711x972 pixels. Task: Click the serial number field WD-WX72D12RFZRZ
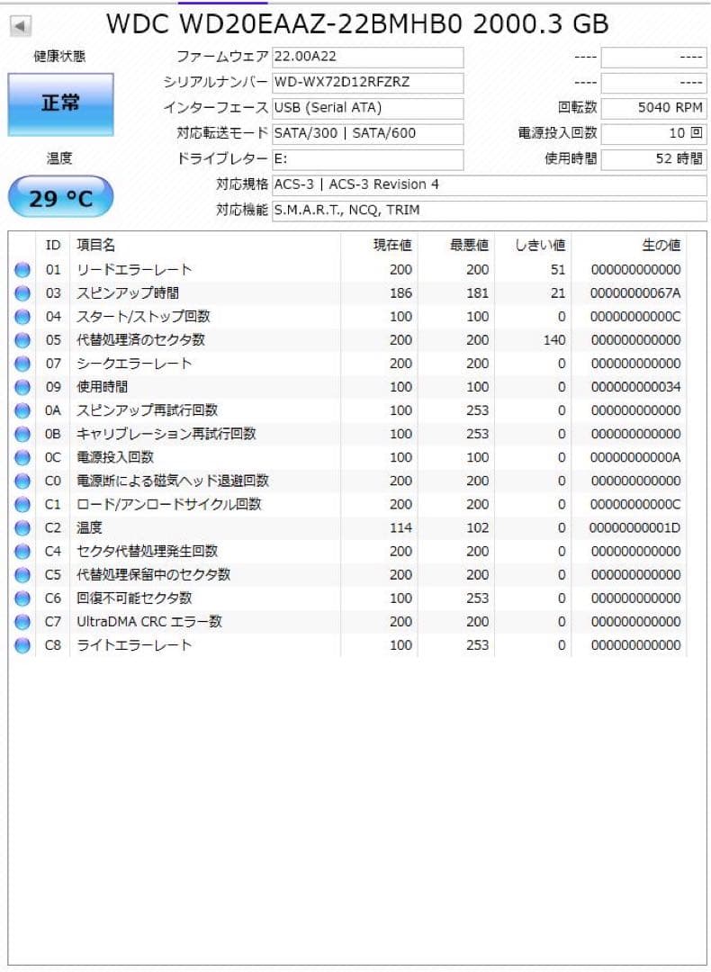click(x=367, y=83)
